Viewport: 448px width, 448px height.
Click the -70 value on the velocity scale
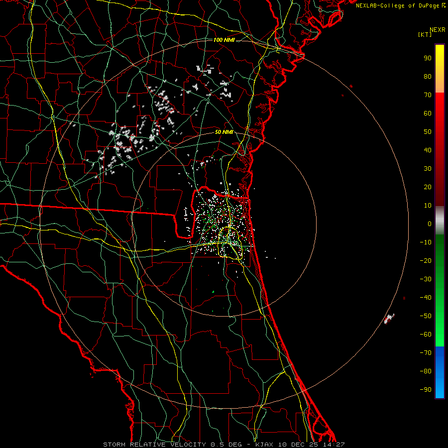426,353
